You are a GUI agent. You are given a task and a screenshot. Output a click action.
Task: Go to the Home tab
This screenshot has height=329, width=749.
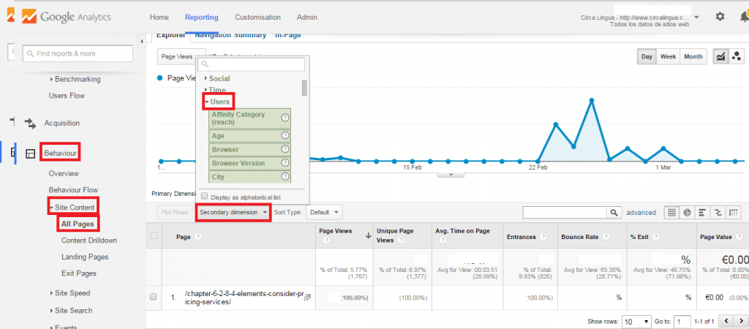point(159,18)
